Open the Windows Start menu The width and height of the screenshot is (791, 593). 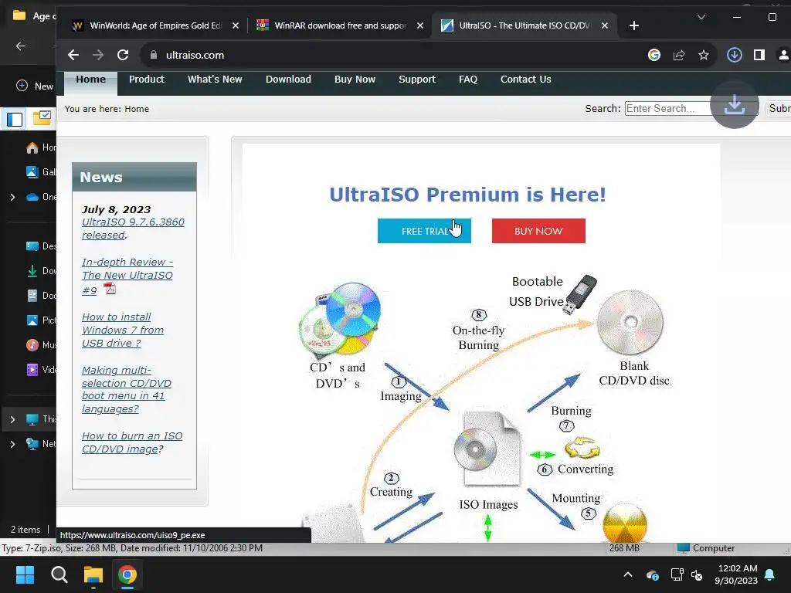click(x=25, y=574)
